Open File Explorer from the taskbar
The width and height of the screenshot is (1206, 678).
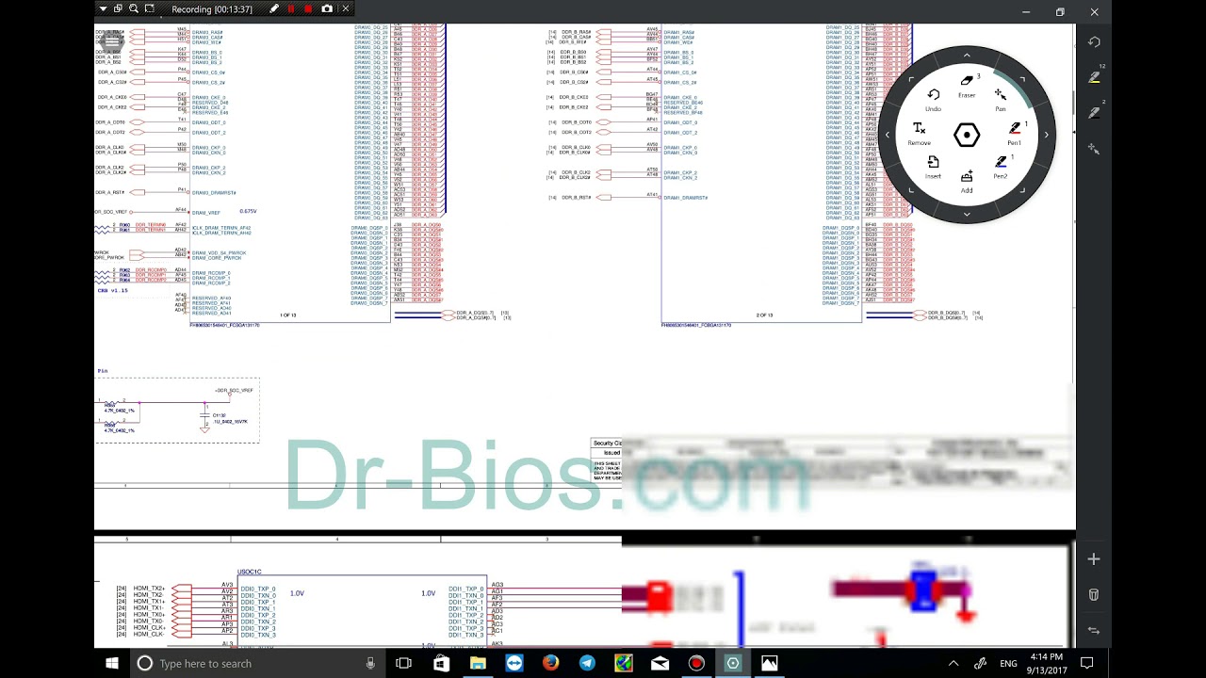[x=478, y=663]
